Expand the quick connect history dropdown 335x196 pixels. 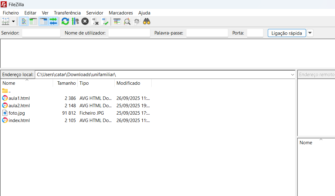click(x=310, y=33)
